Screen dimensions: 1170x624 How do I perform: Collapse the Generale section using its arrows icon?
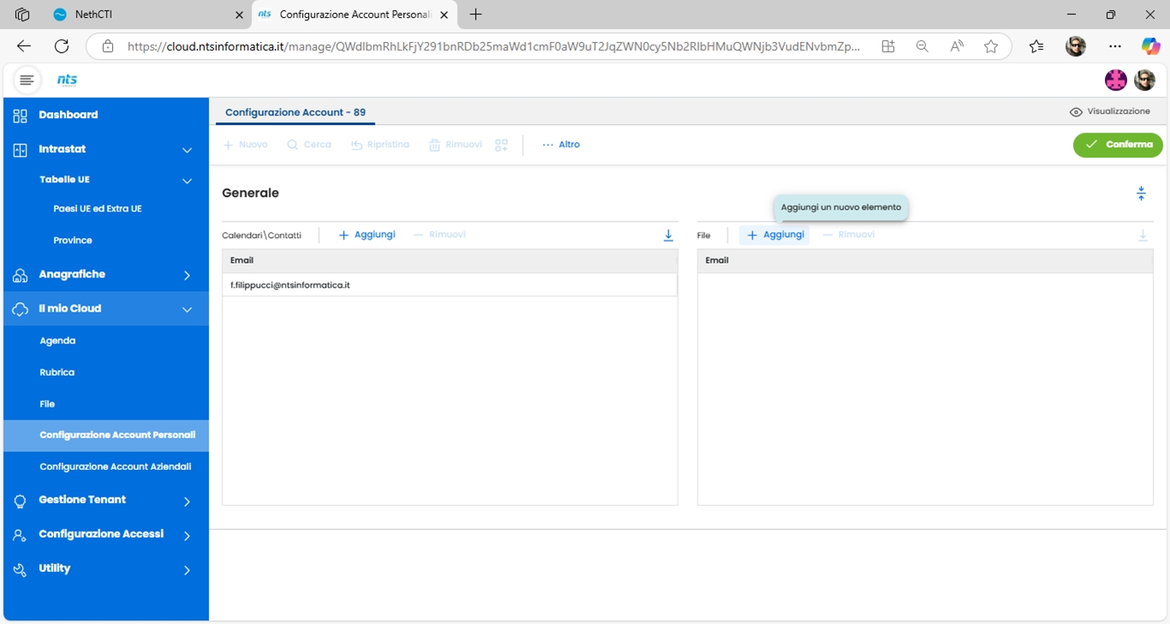[x=1141, y=193]
